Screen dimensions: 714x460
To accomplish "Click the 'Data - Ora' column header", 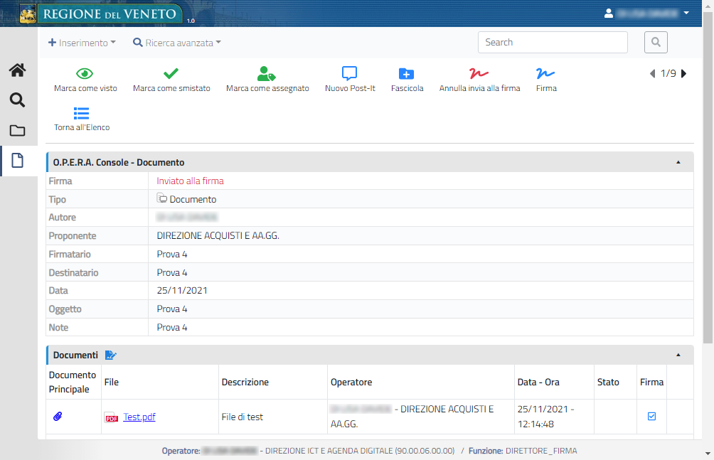I will click(538, 382).
